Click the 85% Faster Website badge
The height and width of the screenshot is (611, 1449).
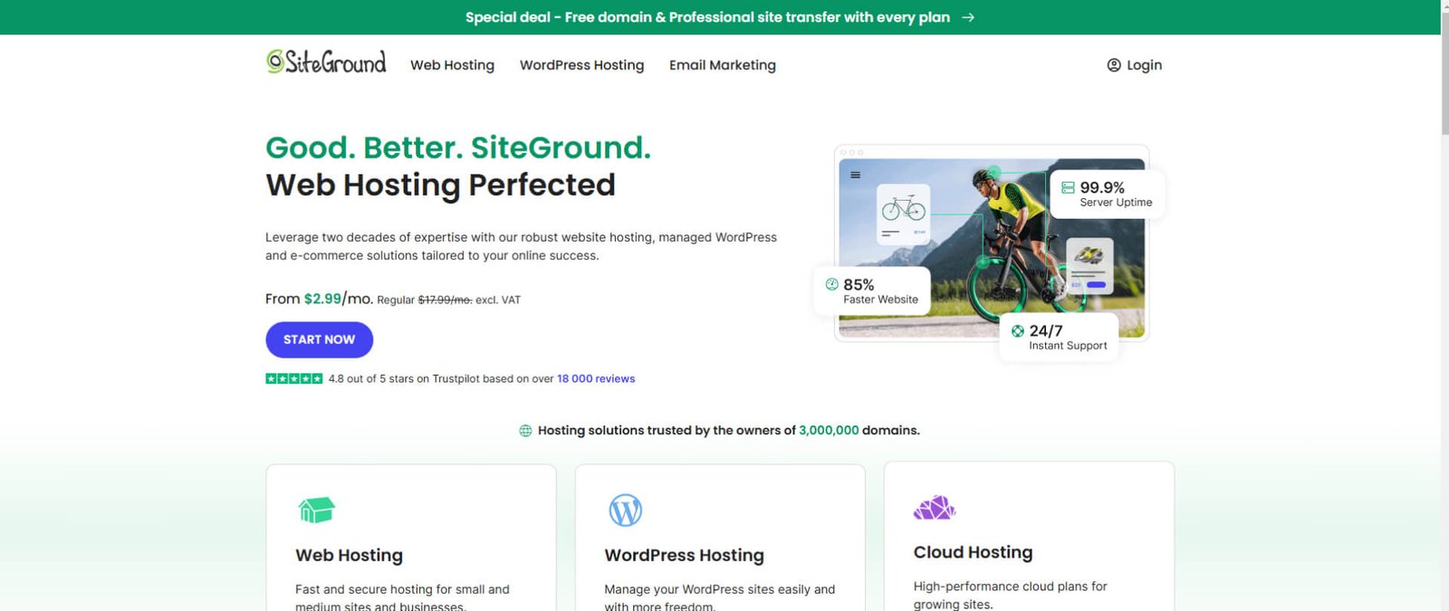[x=871, y=291]
